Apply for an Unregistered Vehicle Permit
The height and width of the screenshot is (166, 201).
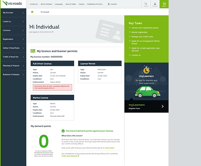(x=146, y=42)
